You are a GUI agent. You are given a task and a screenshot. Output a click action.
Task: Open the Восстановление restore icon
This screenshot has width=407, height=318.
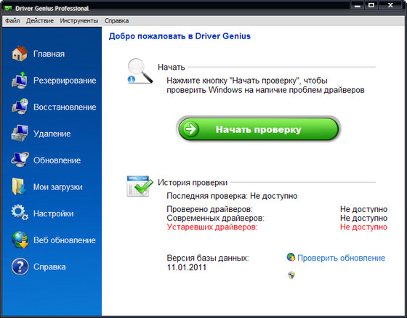20,107
